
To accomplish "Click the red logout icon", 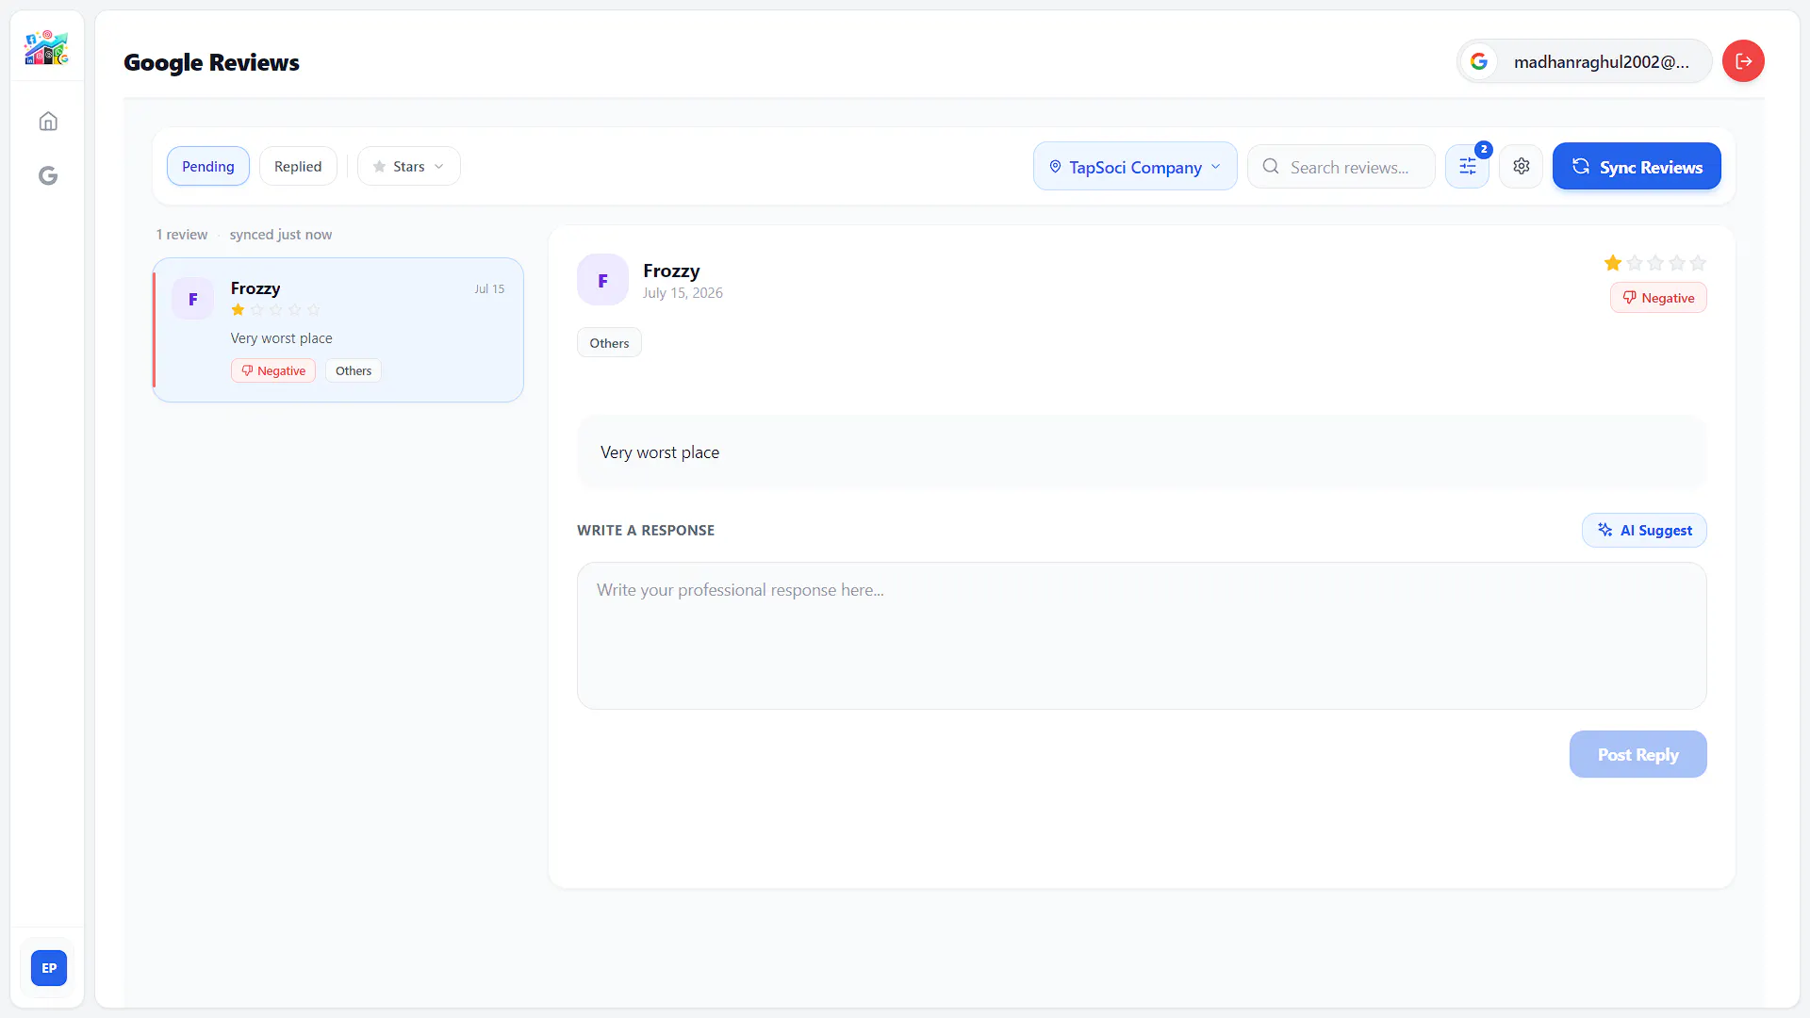I will click(x=1743, y=61).
